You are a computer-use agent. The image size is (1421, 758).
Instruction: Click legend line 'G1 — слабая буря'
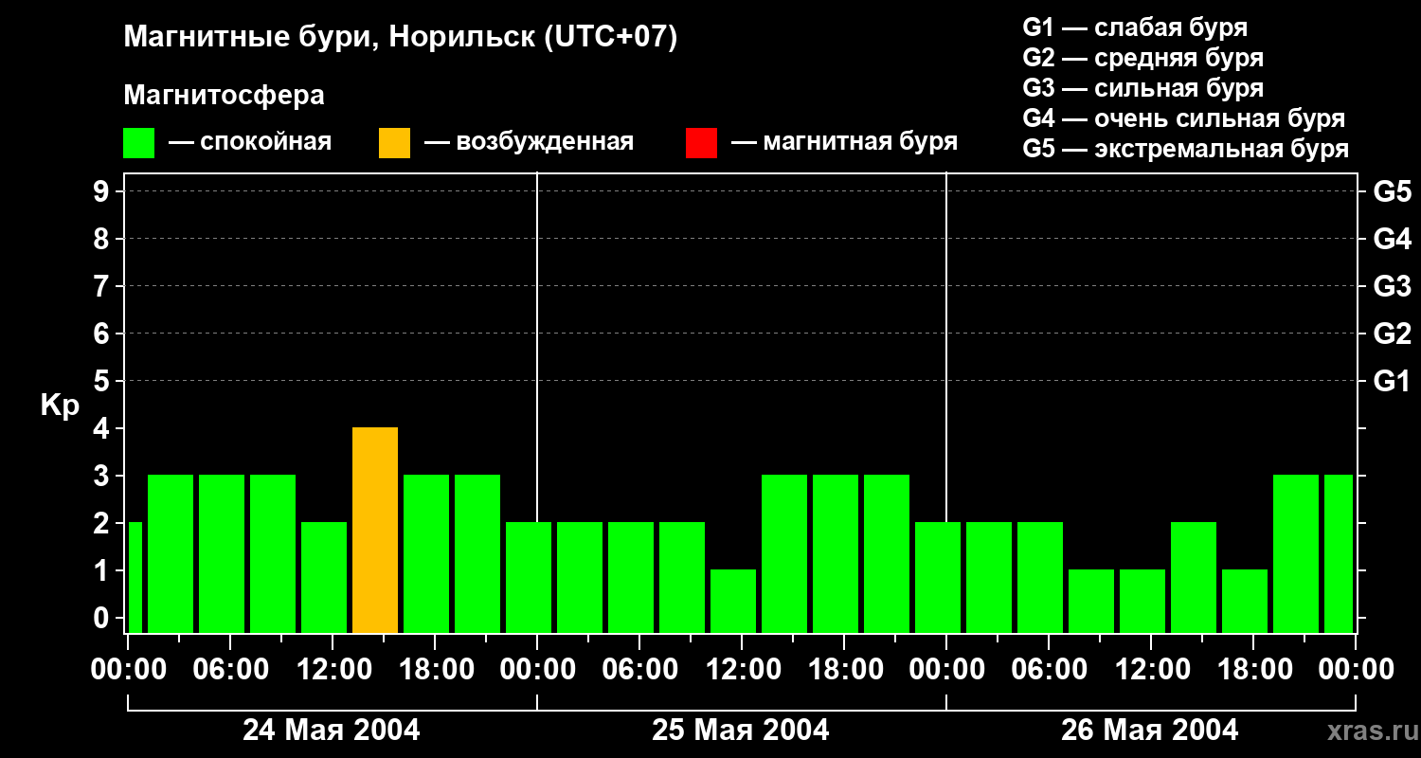coord(1135,27)
